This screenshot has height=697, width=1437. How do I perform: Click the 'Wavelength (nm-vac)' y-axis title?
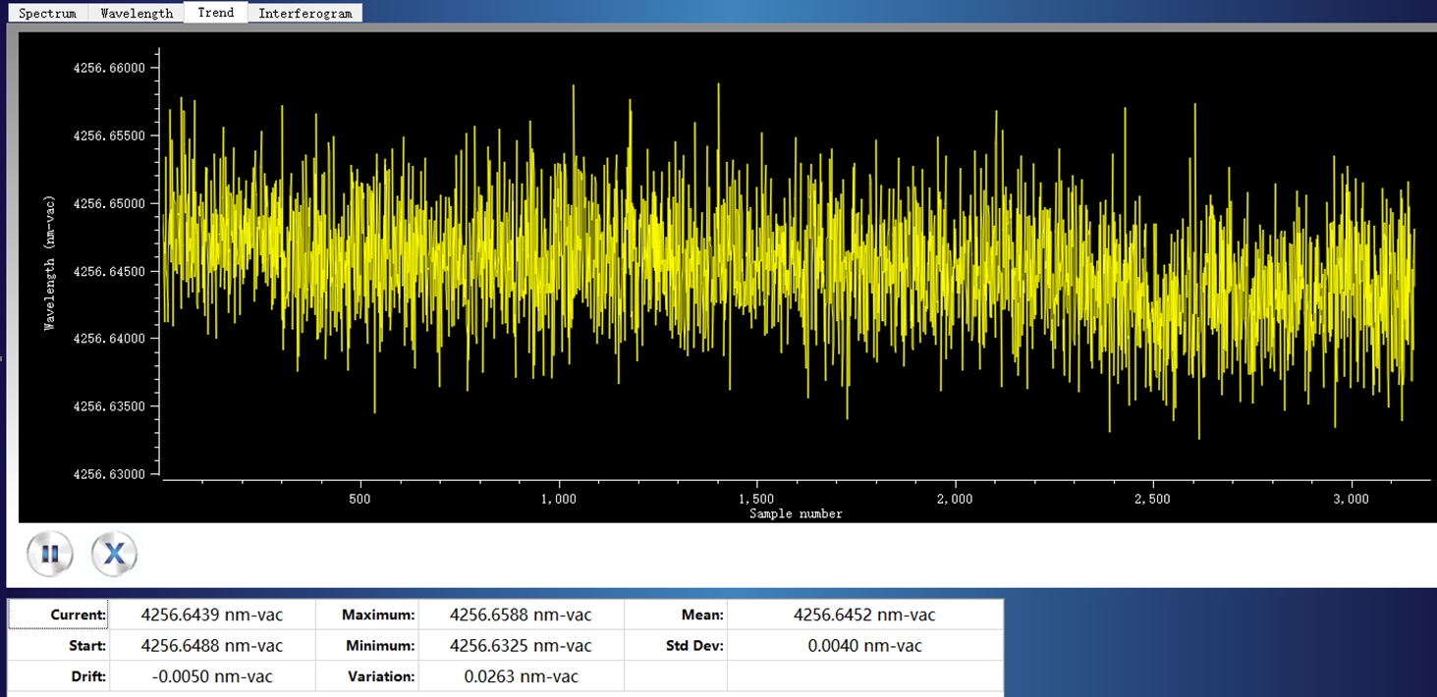pyautogui.click(x=50, y=263)
